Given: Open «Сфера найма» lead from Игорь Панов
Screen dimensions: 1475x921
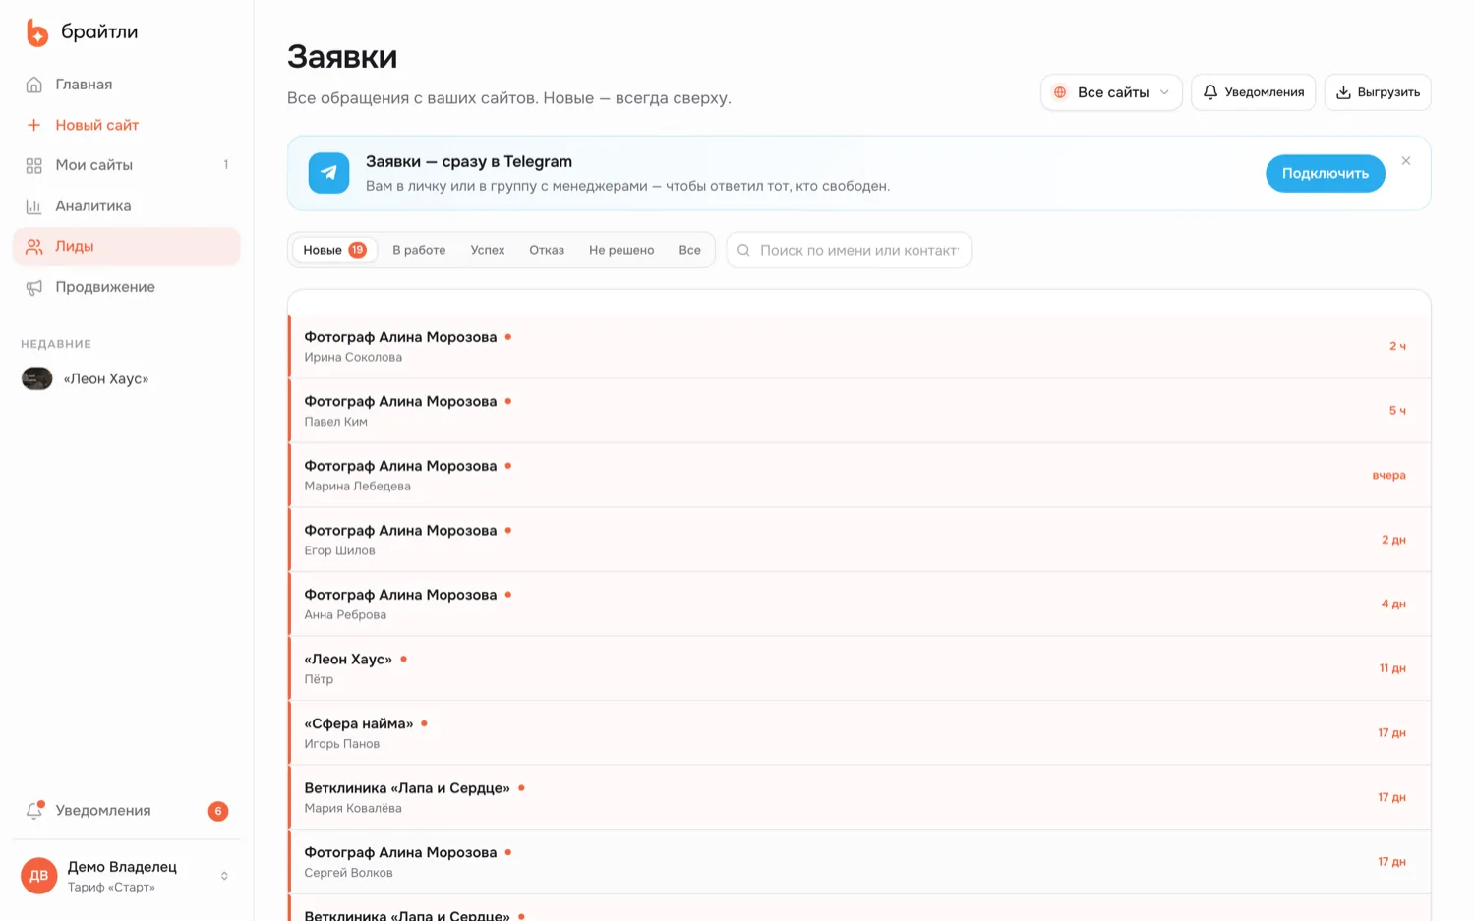Looking at the screenshot, I should (859, 732).
